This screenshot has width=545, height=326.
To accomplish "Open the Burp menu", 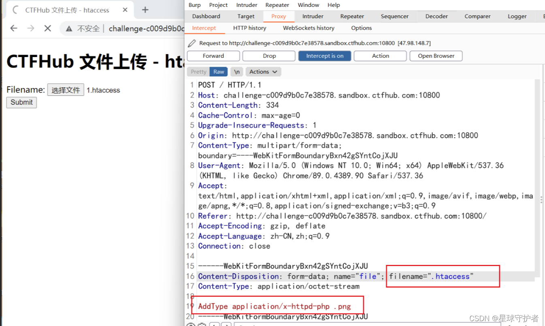I will click(x=194, y=5).
